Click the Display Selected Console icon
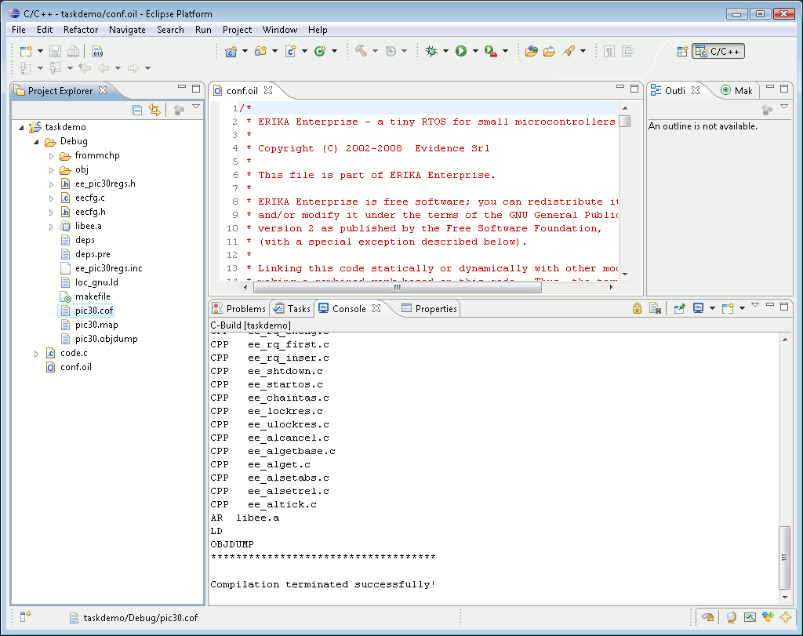Screen dimensions: 803x636 (698, 308)
